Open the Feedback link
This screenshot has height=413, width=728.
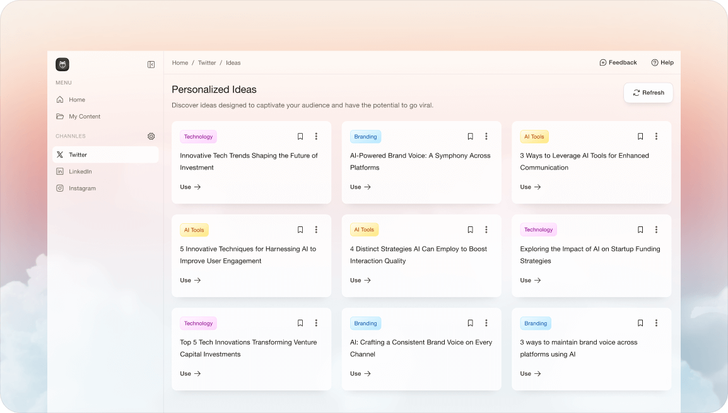tap(618, 62)
